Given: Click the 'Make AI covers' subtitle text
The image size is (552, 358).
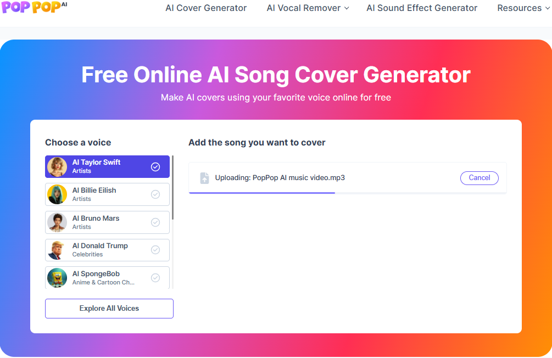Looking at the screenshot, I should 276,98.
